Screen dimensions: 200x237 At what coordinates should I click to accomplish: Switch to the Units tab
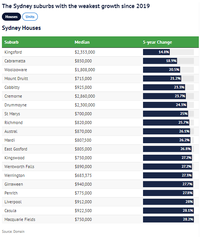[30, 16]
